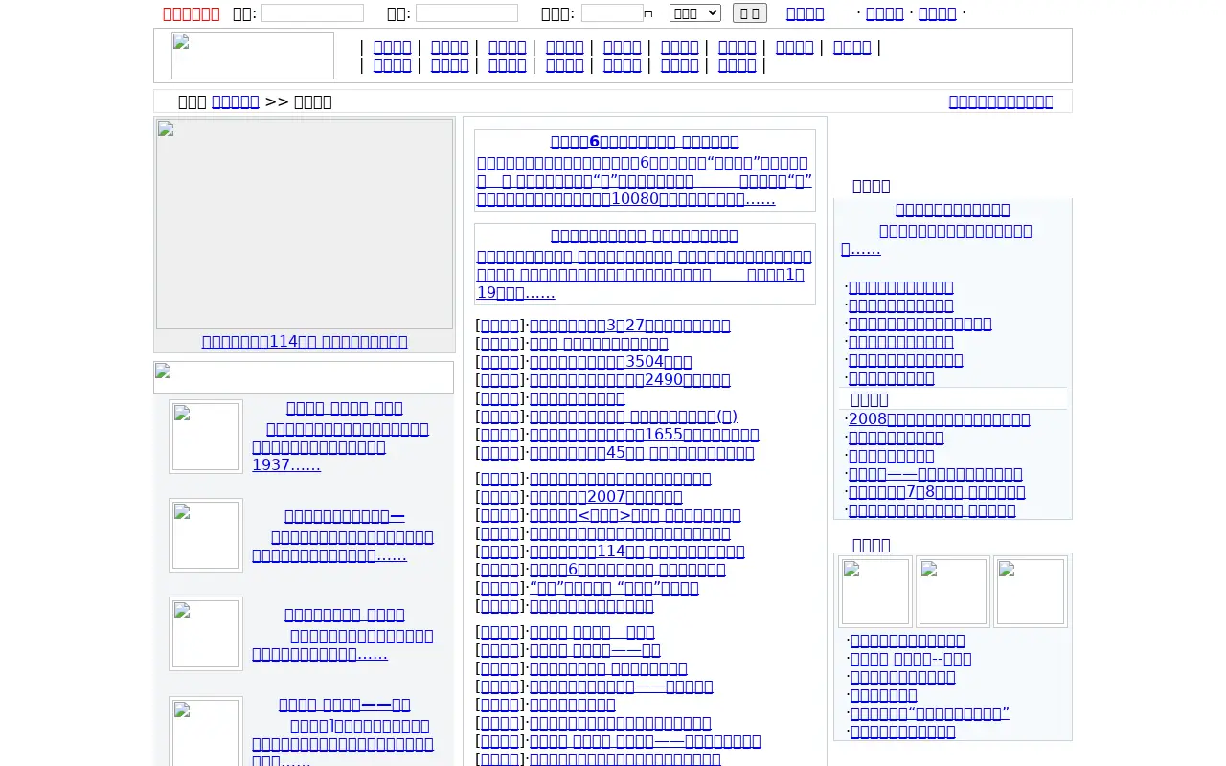Image resolution: width=1226 pixels, height=766 pixels.
Task: Click the narrow verification code input field
Action: click(x=612, y=12)
